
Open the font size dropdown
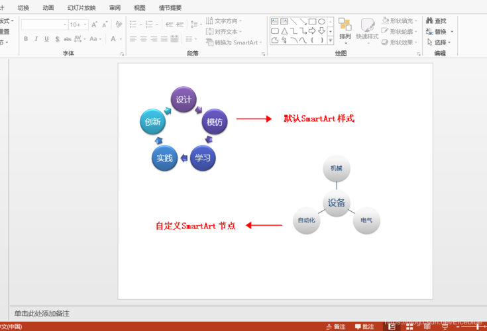tap(85, 24)
